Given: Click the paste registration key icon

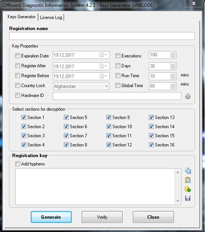Looking at the screenshot, I should click(x=188, y=180).
